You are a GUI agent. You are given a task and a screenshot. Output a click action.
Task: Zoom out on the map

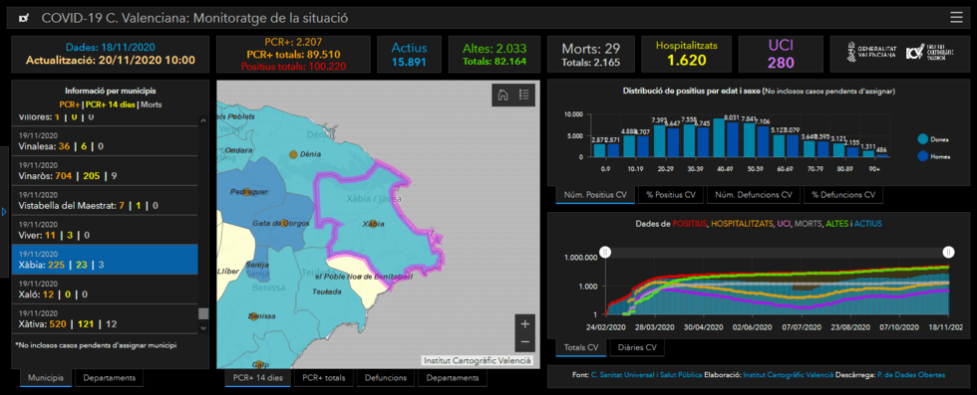pyautogui.click(x=524, y=342)
